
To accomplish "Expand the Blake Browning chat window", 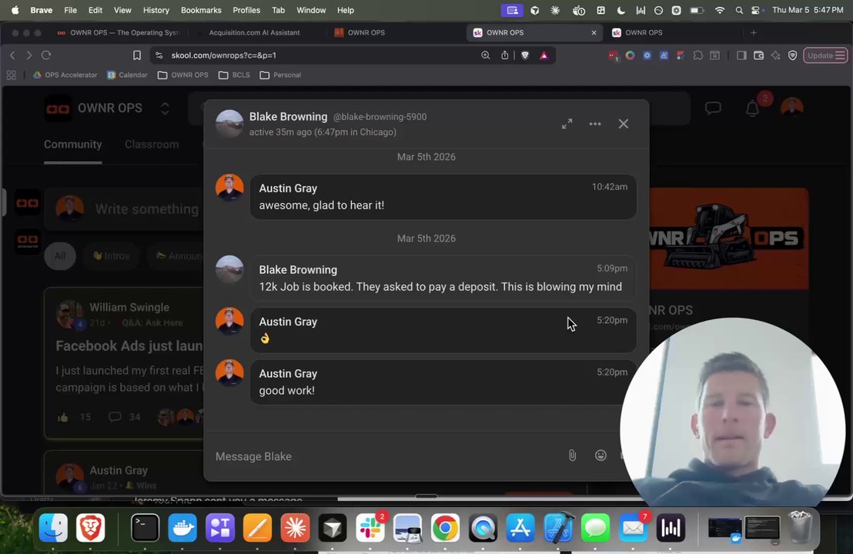I will [x=567, y=124].
